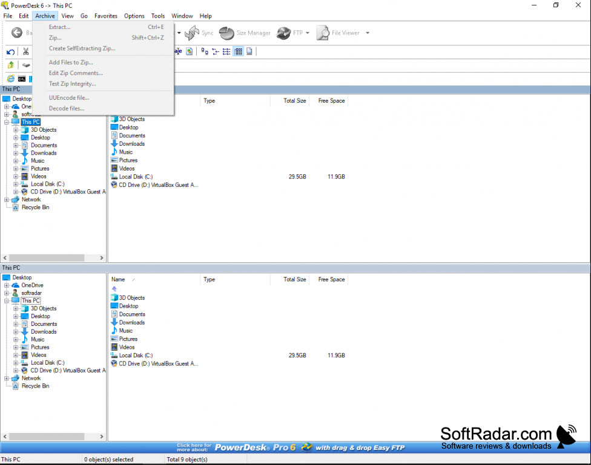This screenshot has width=591, height=465.
Task: Select Downloads icon in upper file list
Action: (114, 143)
